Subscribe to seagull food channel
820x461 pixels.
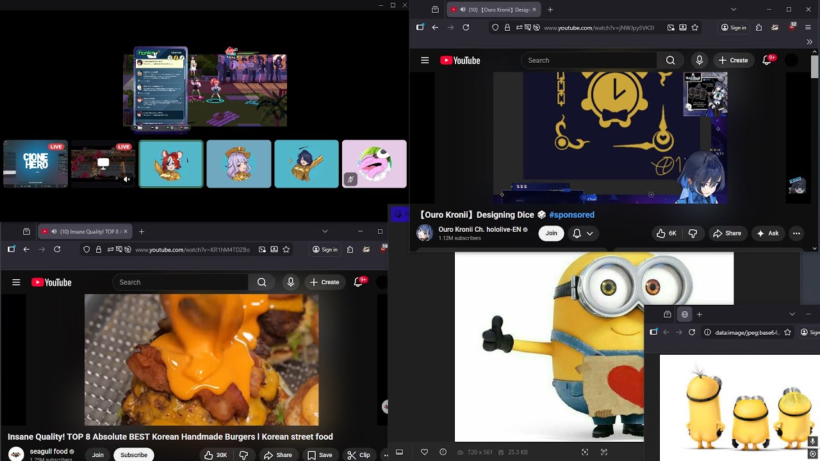point(134,455)
